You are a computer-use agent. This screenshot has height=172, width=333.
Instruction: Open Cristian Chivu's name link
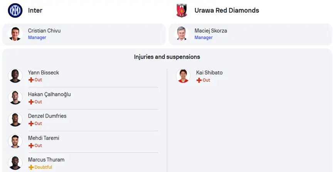tap(44, 30)
